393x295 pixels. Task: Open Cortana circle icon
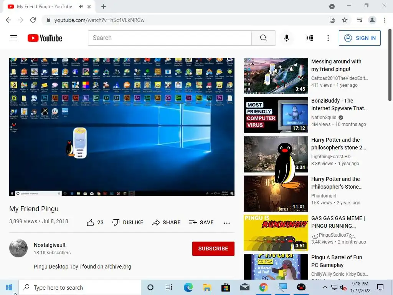click(x=150, y=287)
